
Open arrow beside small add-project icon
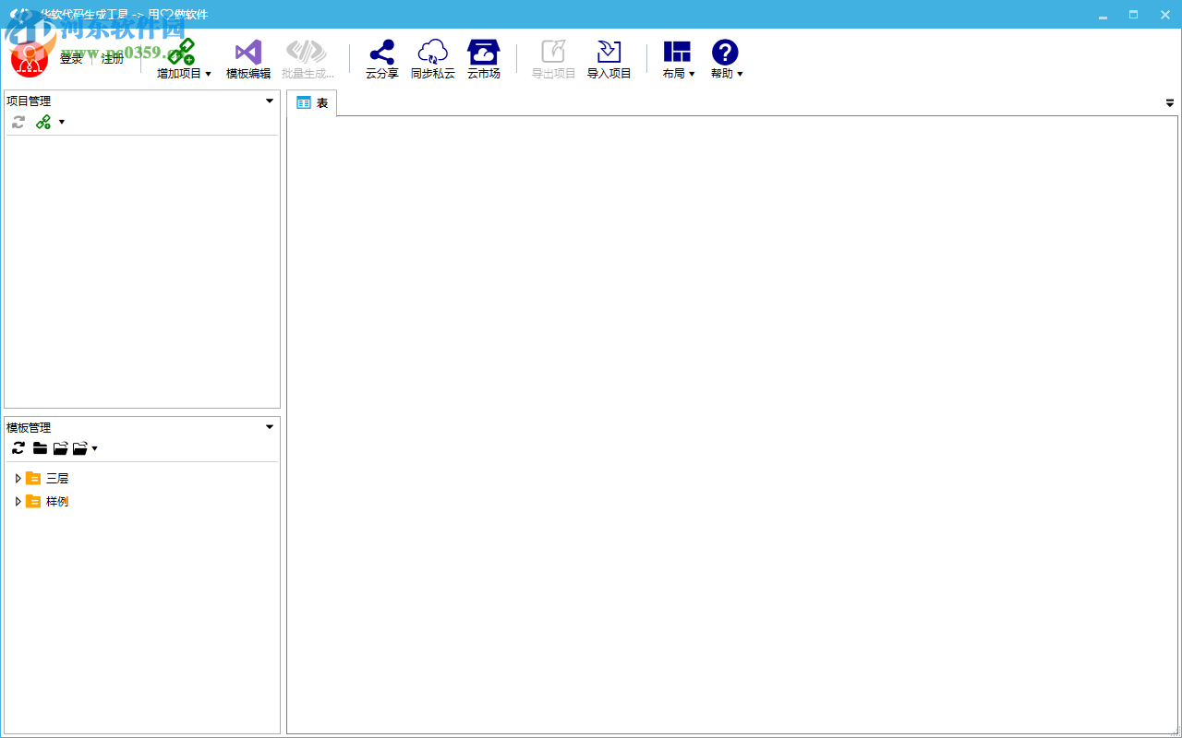tap(62, 122)
